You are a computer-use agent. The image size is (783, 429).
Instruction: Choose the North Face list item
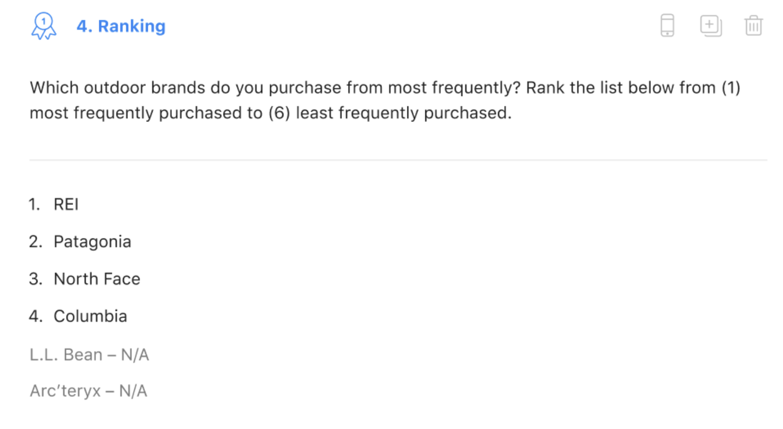97,279
